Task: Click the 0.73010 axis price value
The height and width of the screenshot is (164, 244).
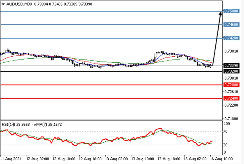Action: [231, 78]
